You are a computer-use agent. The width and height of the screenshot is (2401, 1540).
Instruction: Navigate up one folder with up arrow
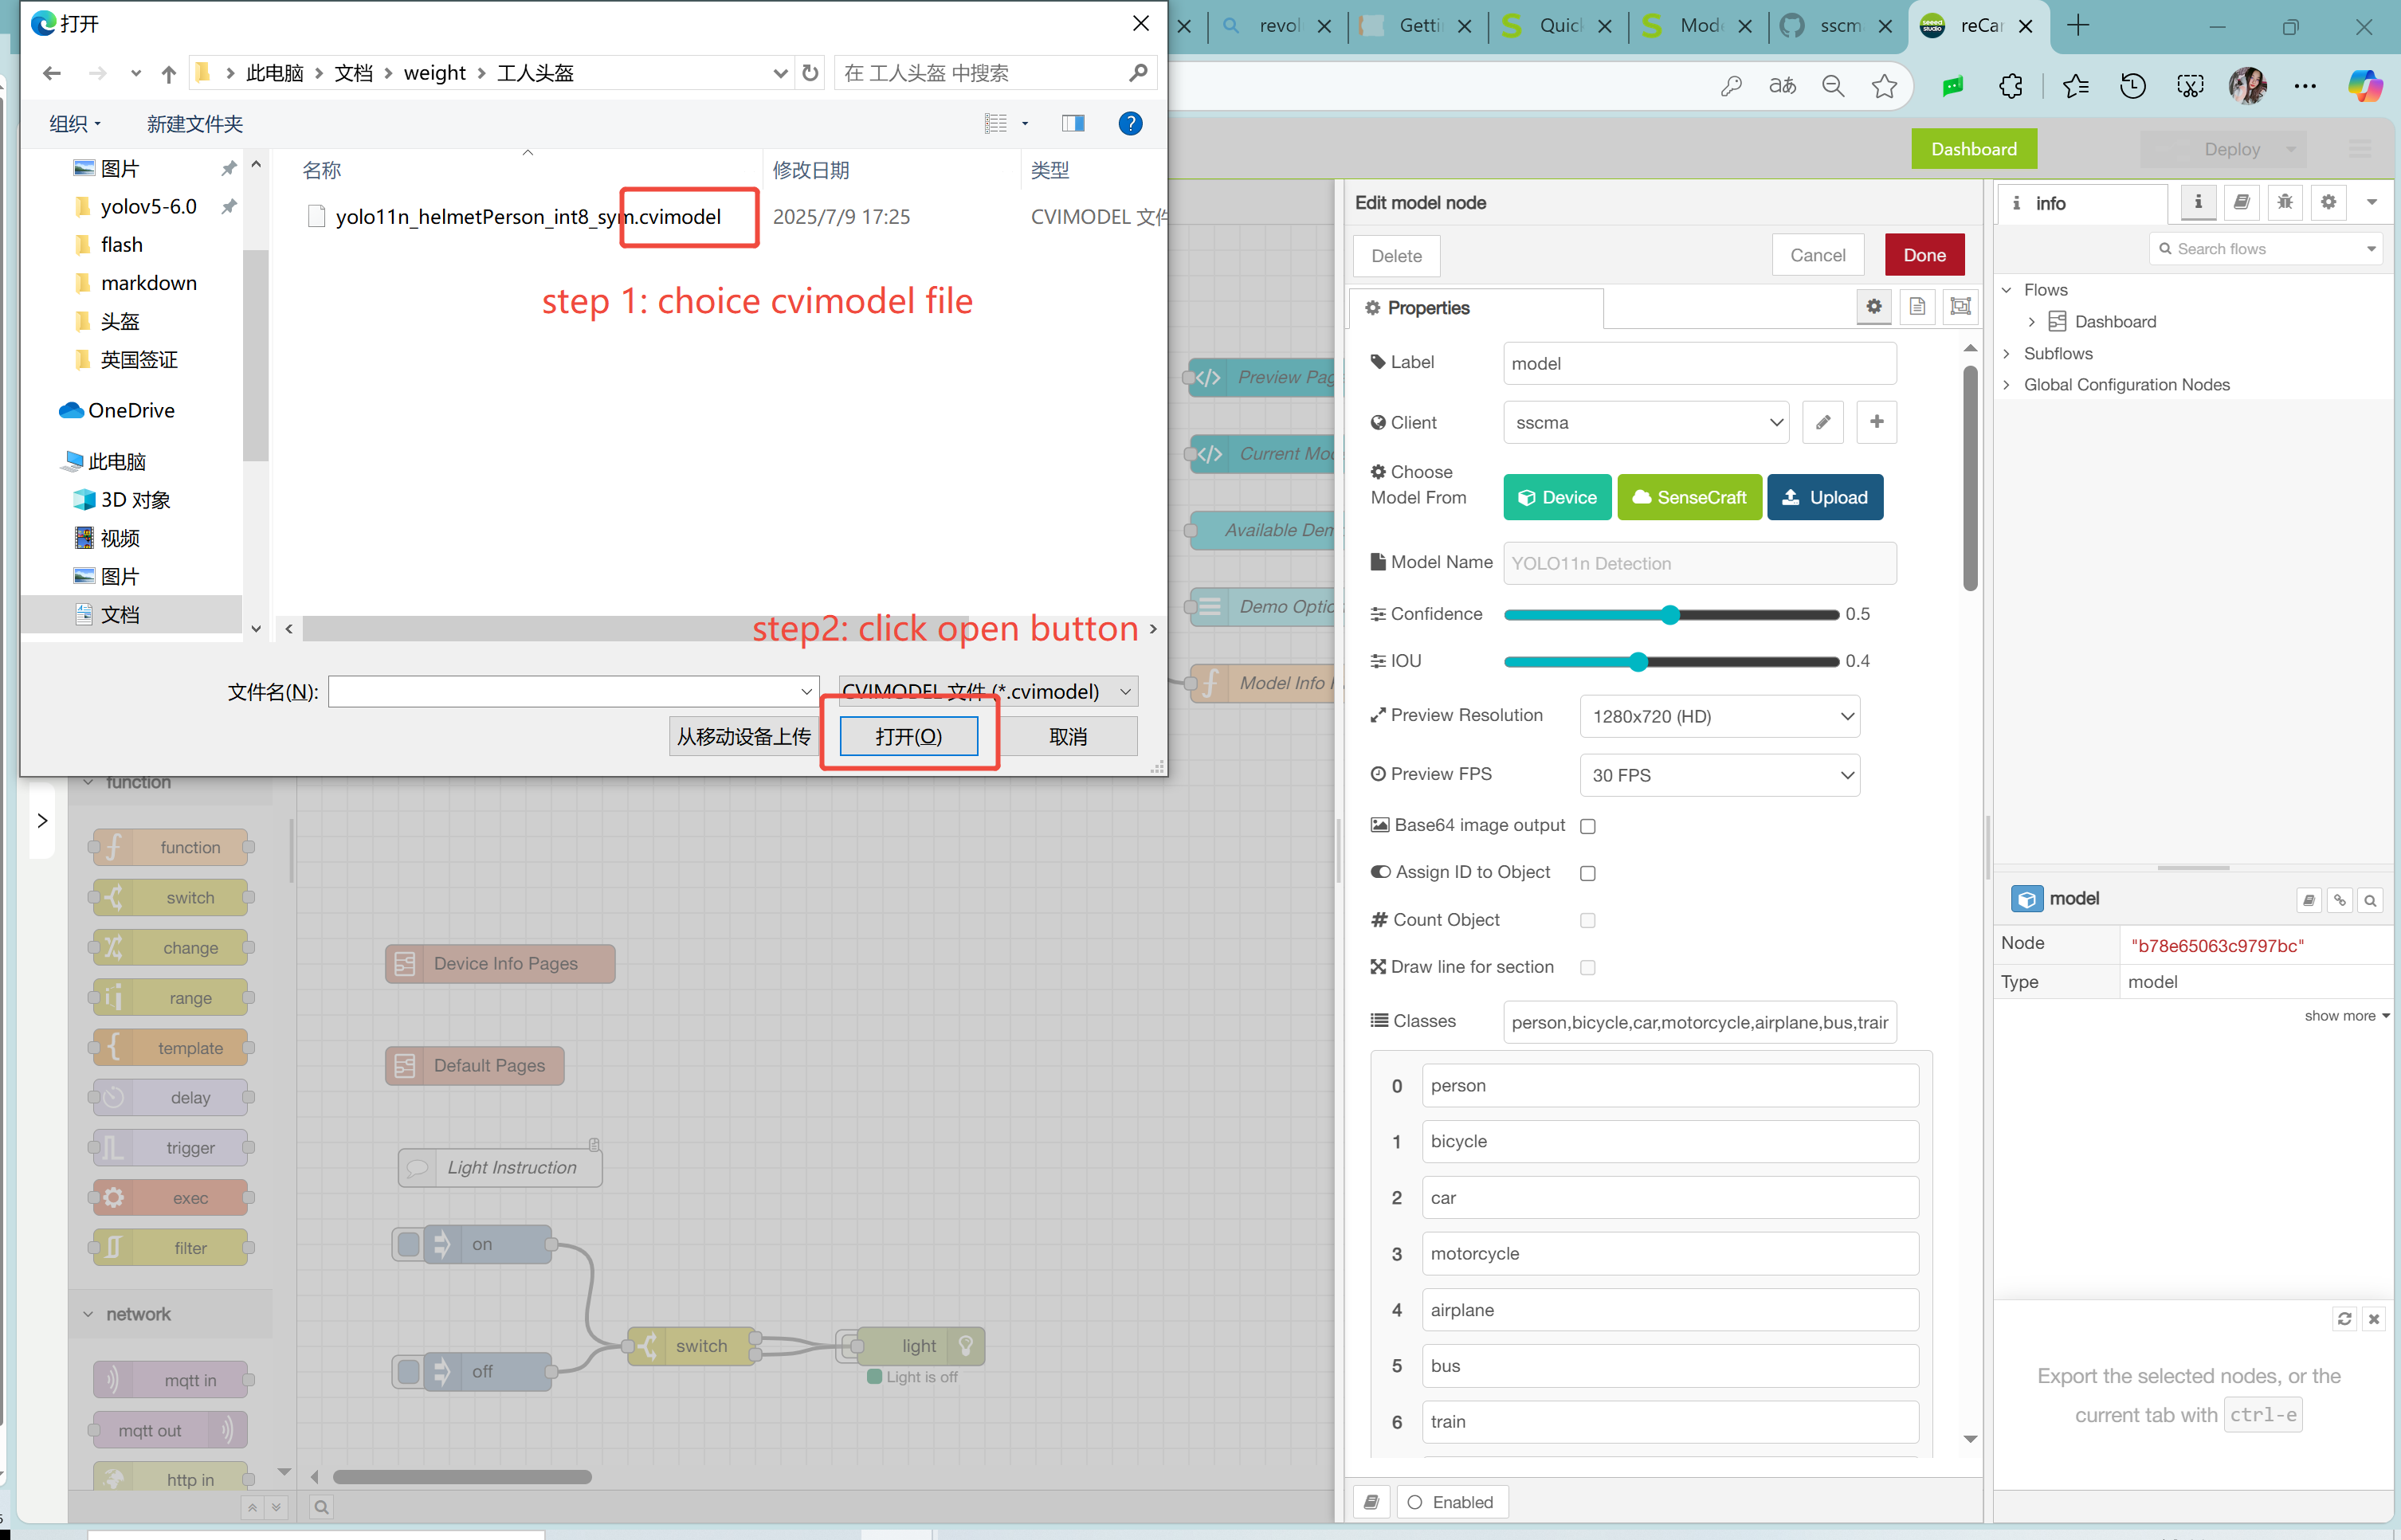(x=168, y=73)
